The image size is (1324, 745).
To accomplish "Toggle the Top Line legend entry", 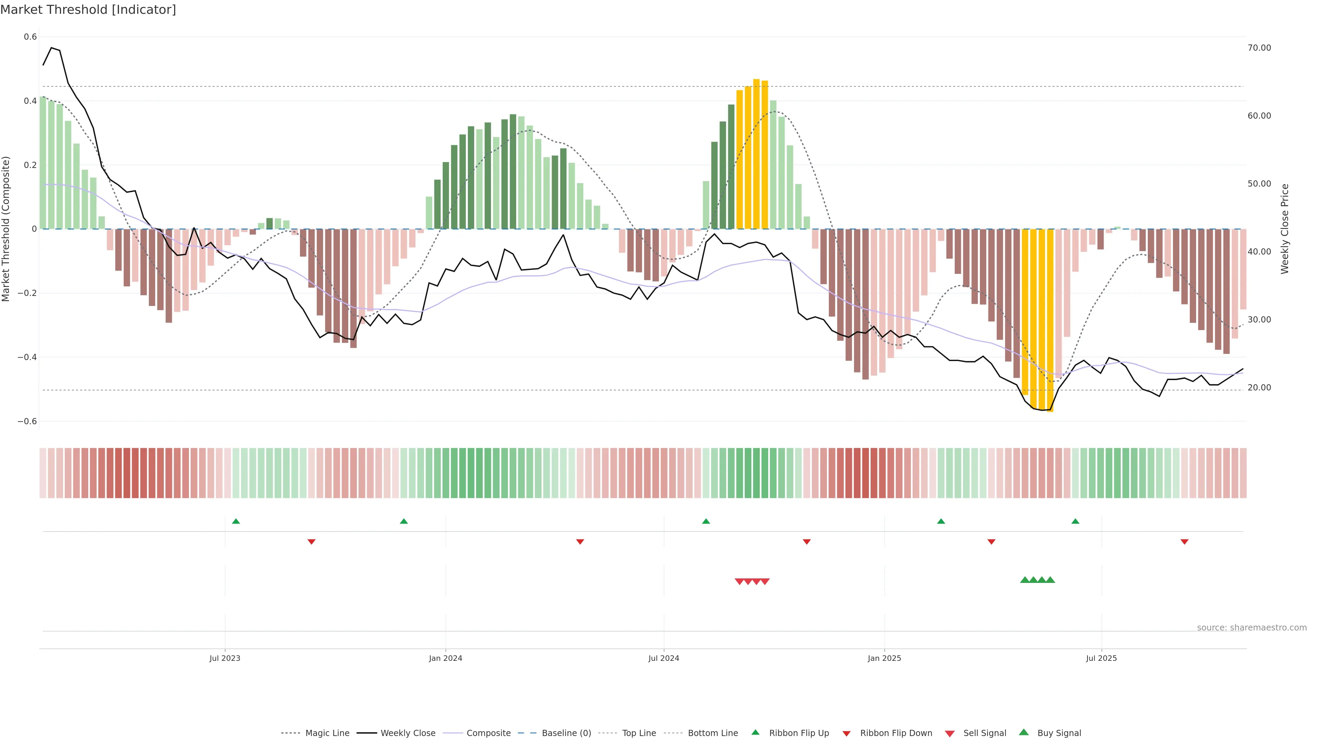I will click(x=639, y=733).
